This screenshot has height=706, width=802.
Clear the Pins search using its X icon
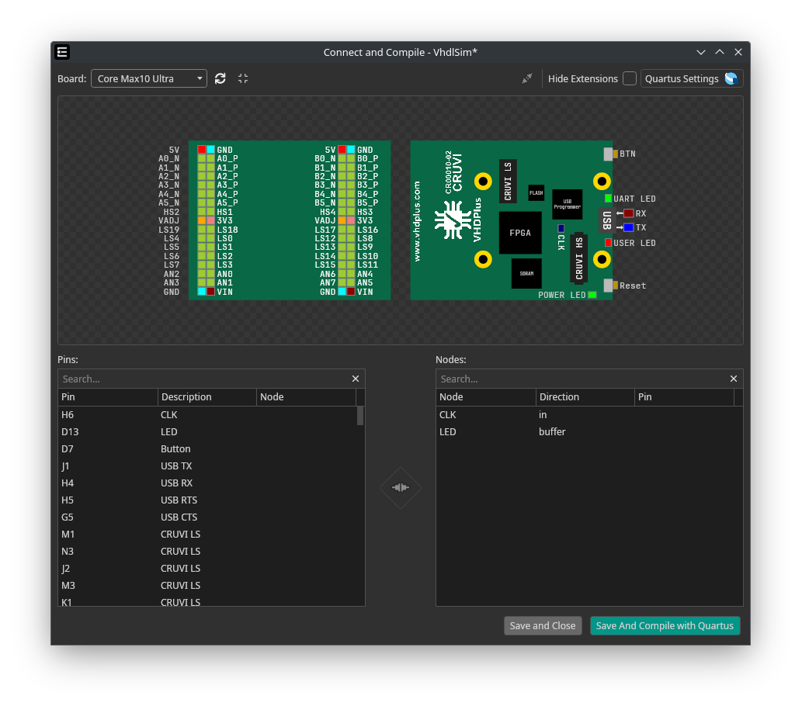pyautogui.click(x=355, y=379)
